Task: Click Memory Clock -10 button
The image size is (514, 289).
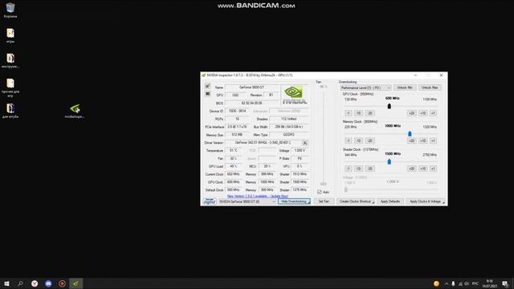Action: coord(359,140)
